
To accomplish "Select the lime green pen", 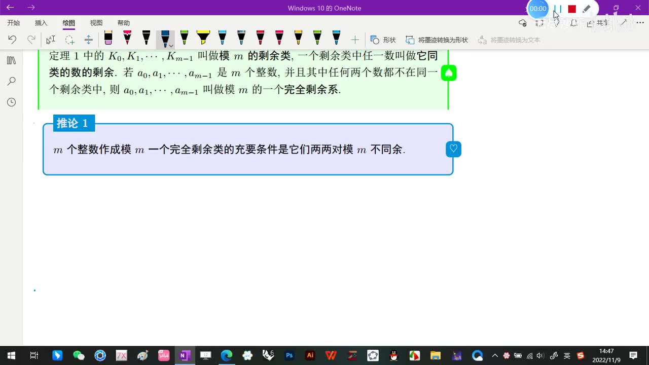I will point(317,39).
